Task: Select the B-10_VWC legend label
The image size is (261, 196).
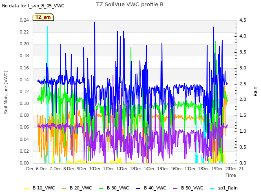Action: (44, 188)
